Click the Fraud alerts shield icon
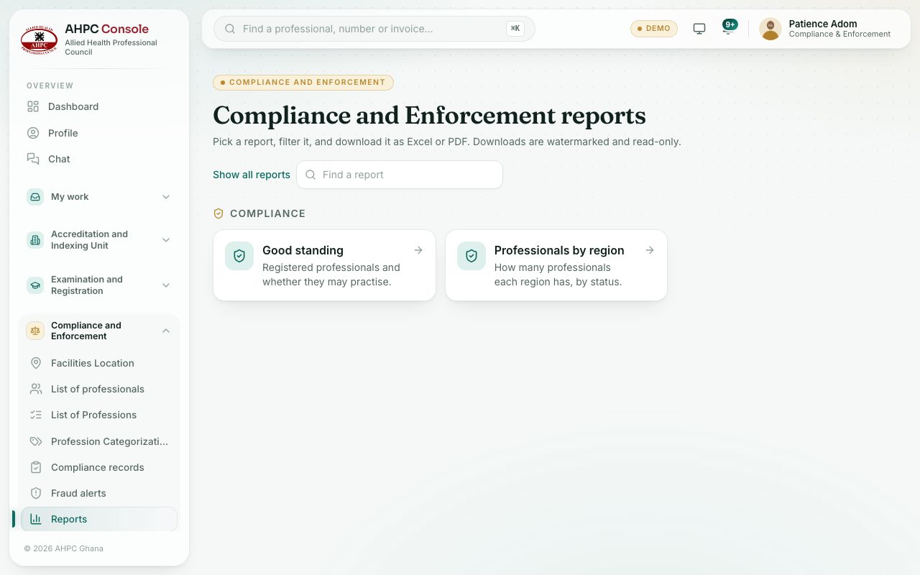The height and width of the screenshot is (575, 920). pos(36,493)
